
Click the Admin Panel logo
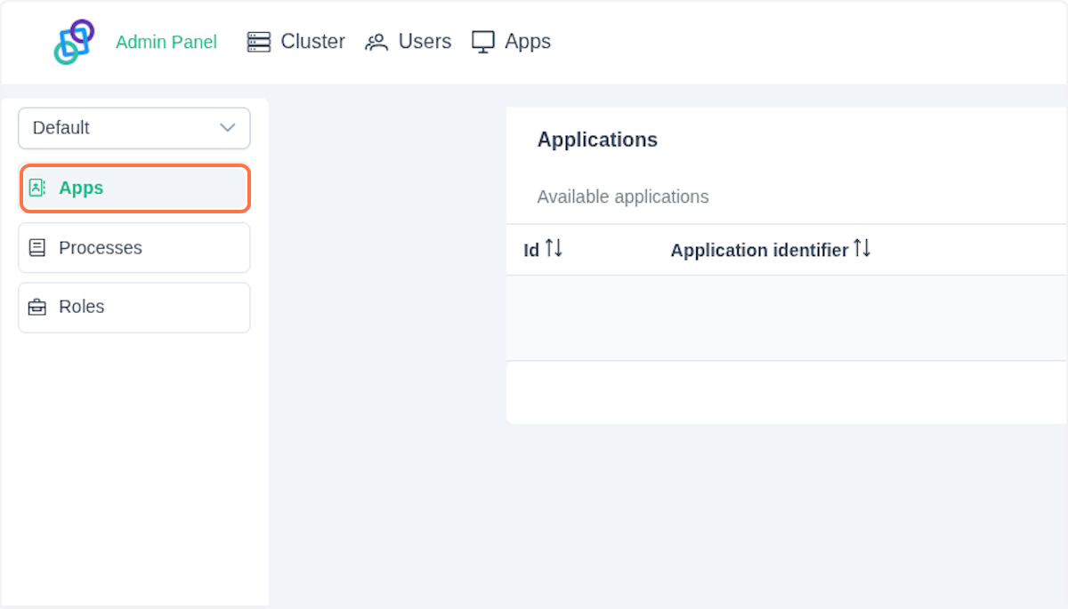click(75, 41)
